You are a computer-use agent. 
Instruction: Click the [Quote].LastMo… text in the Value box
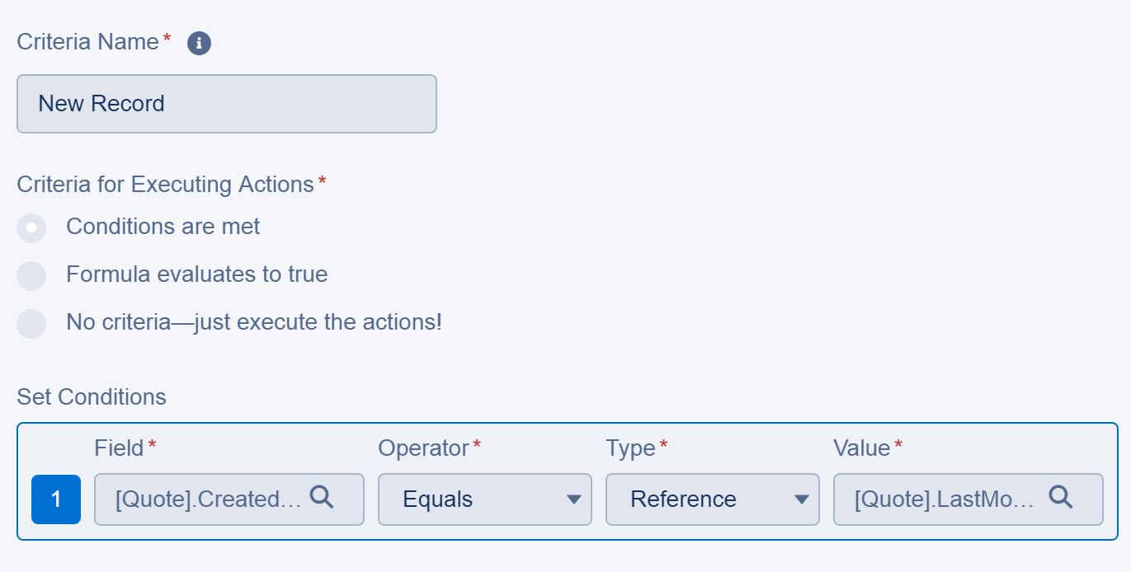click(x=944, y=499)
